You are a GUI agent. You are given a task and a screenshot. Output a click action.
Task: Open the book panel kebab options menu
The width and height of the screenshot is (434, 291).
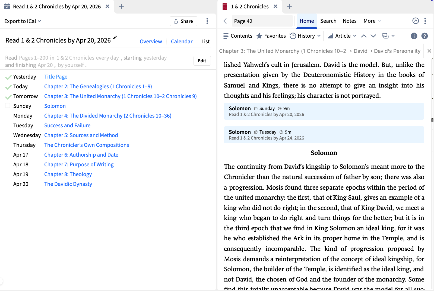pyautogui.click(x=425, y=21)
